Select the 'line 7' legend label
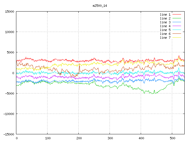The width and height of the screenshot is (190, 142). click(x=165, y=38)
